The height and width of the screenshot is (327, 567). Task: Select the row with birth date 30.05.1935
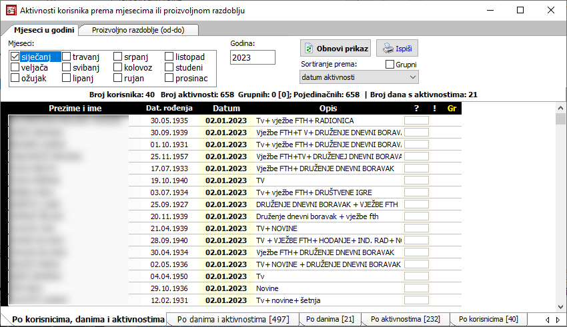[169, 121]
